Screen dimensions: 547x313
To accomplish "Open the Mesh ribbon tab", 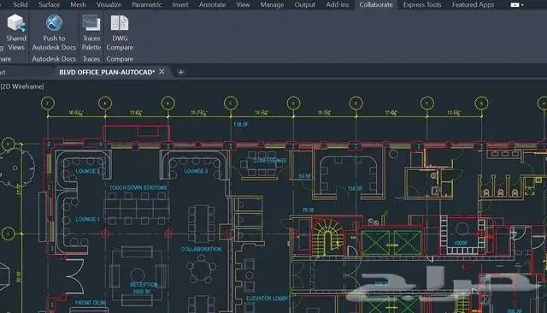I will tap(78, 4).
